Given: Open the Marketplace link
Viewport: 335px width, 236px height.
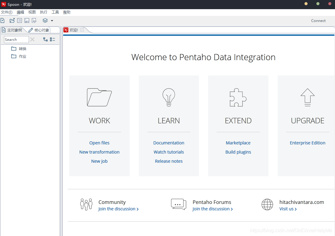Looking at the screenshot, I should (x=238, y=143).
